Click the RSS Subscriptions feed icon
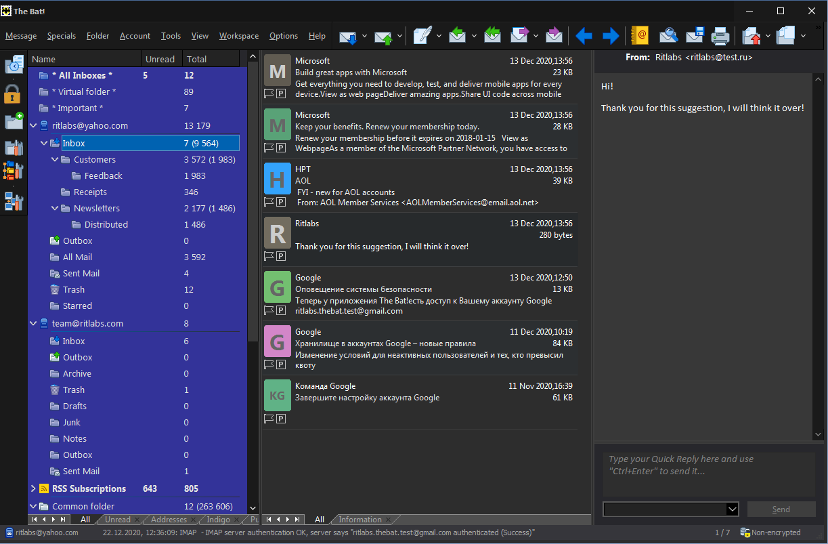 click(x=44, y=488)
